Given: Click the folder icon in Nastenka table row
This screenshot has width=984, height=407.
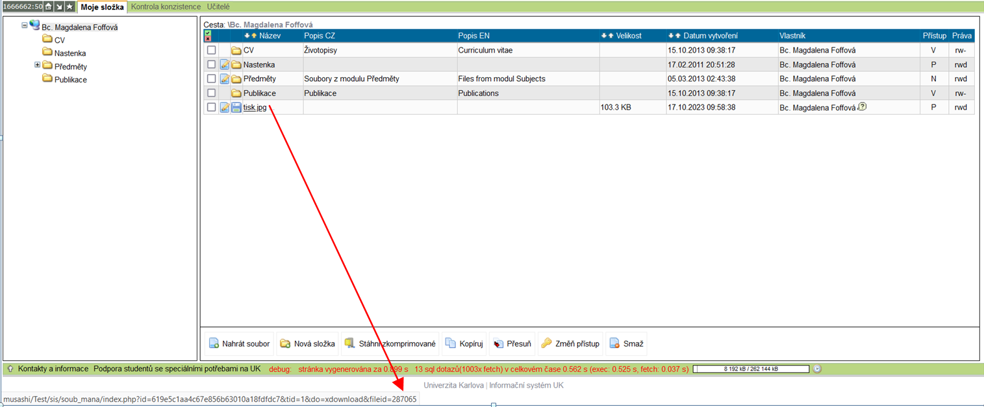Looking at the screenshot, I should coord(236,64).
